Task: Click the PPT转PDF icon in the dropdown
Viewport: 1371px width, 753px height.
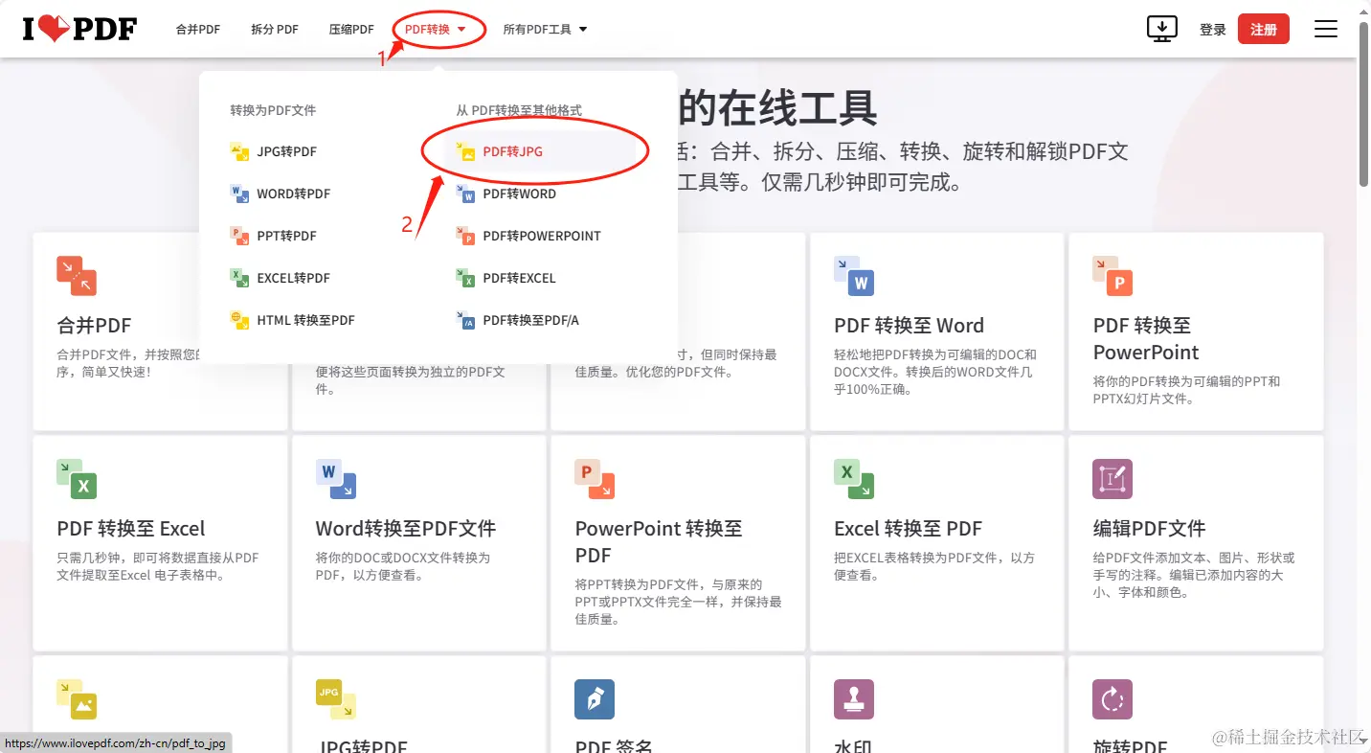Action: point(239,236)
